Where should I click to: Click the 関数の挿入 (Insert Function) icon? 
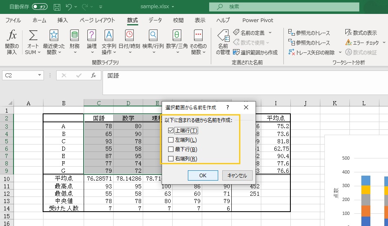[12, 36]
